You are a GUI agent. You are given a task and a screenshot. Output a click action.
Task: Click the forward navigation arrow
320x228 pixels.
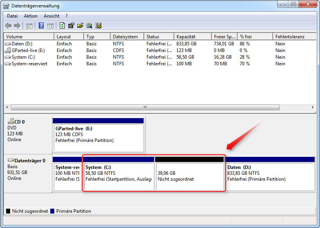(x=18, y=25)
